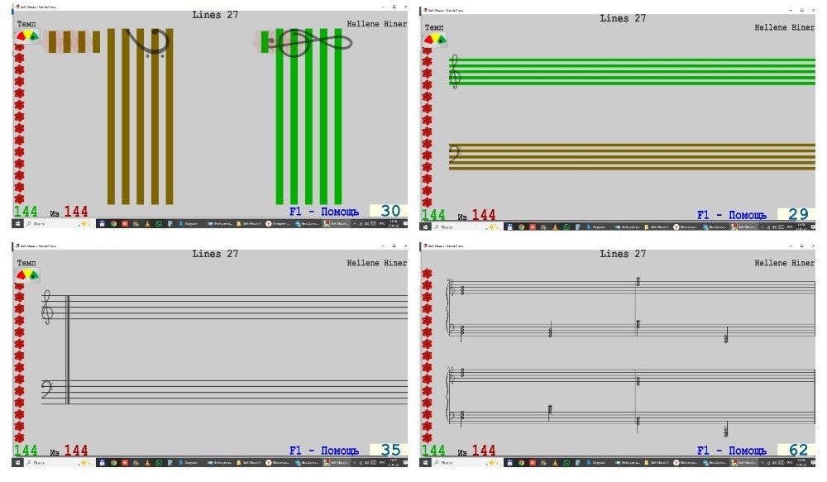Image resolution: width=827 pixels, height=482 pixels.
Task: Click the tempo gauge in top-left screenshot
Action: click(27, 36)
